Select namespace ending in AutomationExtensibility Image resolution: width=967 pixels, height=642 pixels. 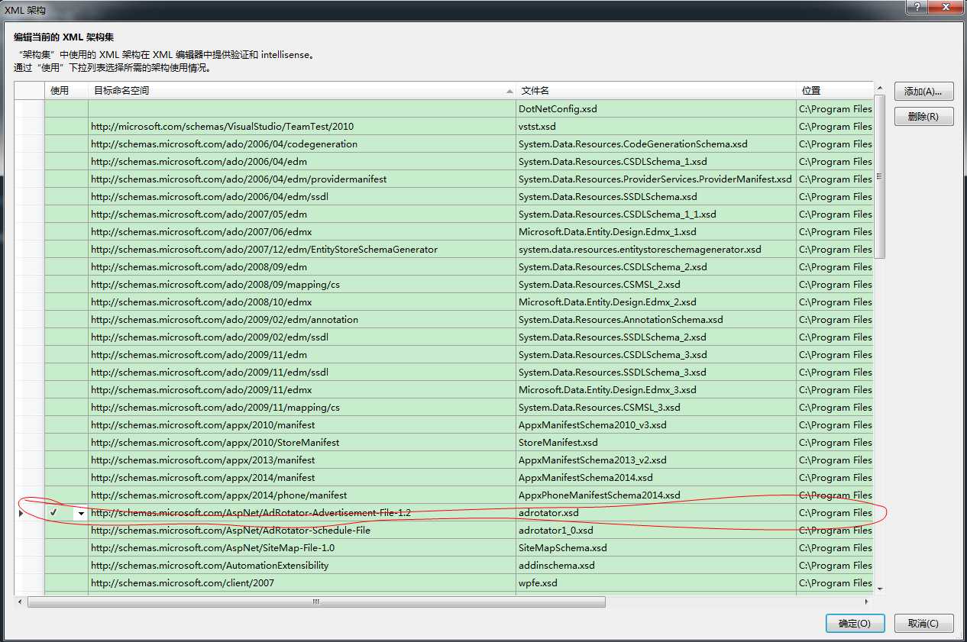point(302,566)
